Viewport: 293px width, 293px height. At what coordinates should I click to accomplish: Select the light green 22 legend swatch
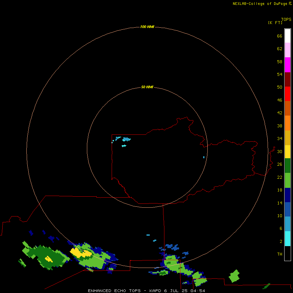pos(287,180)
